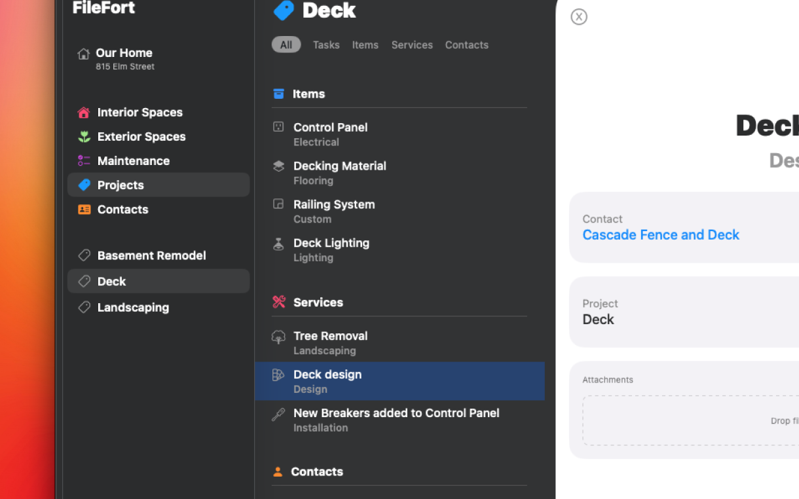
Task: Click the square icon beside Railing System
Action: click(278, 204)
